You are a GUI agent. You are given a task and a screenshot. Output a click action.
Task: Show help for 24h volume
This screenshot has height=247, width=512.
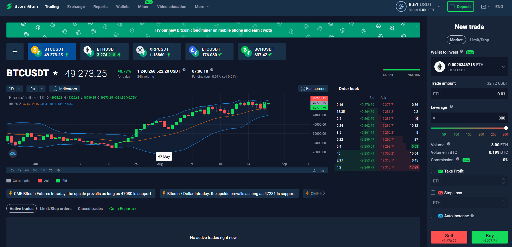(x=184, y=70)
